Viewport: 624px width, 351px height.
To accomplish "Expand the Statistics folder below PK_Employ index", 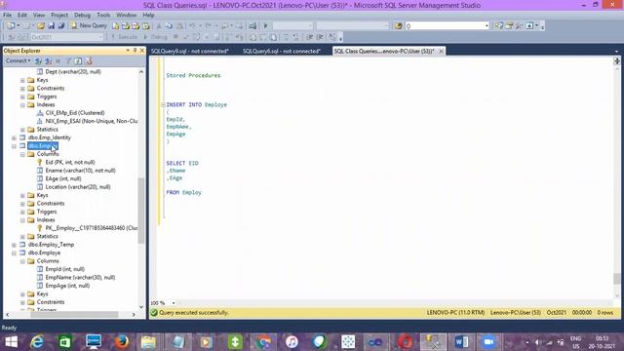I will [x=22, y=237].
